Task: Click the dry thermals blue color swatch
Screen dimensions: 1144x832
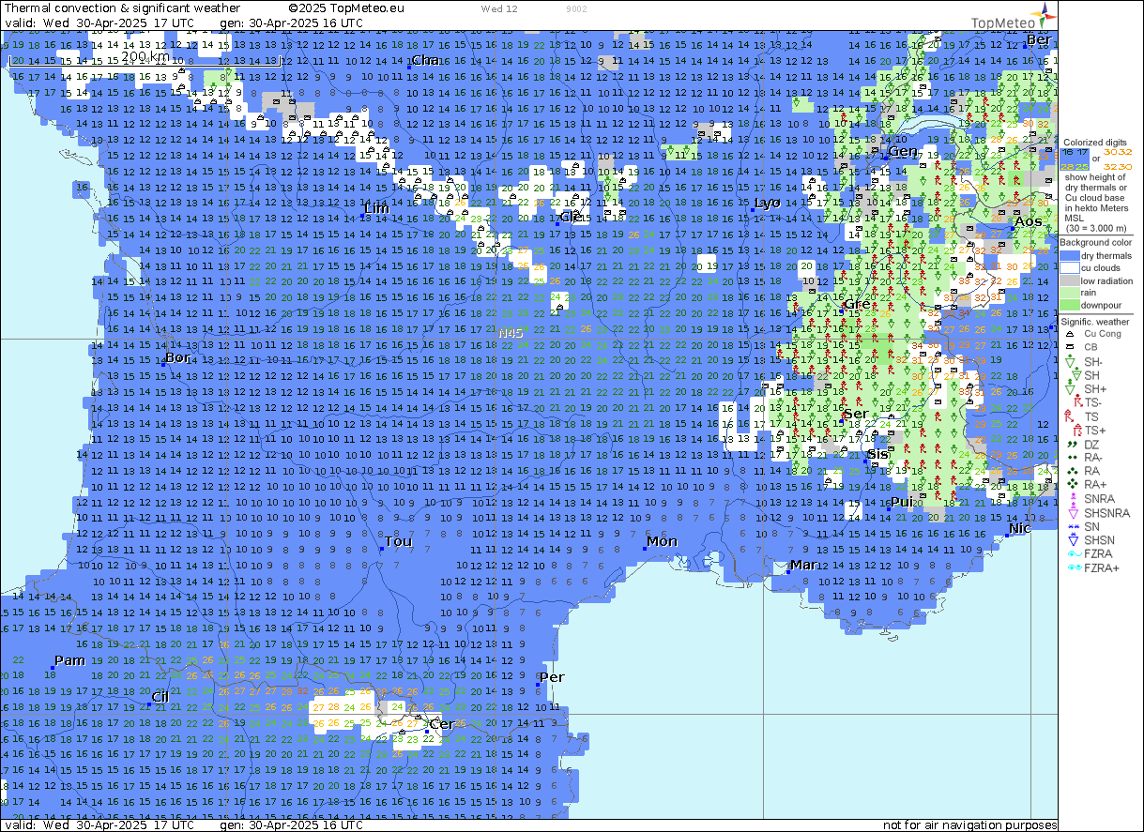Action: 1070,256
